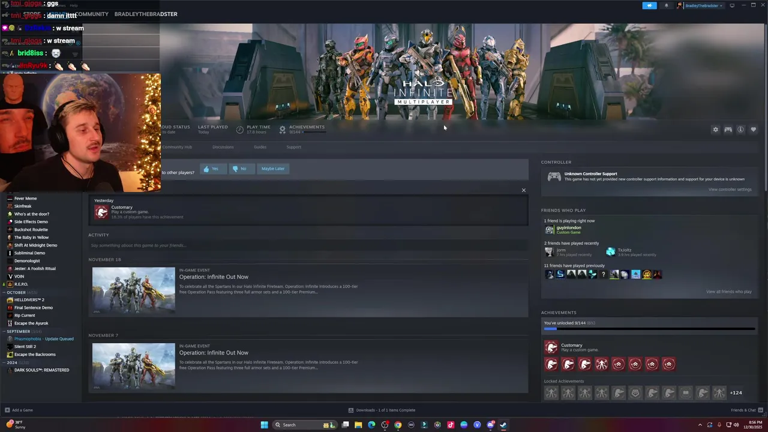Open Discord from the taskbar

[x=490, y=425]
